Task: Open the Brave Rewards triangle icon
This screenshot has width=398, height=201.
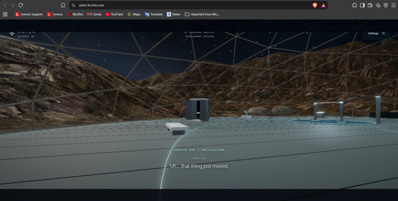Action: (x=323, y=5)
